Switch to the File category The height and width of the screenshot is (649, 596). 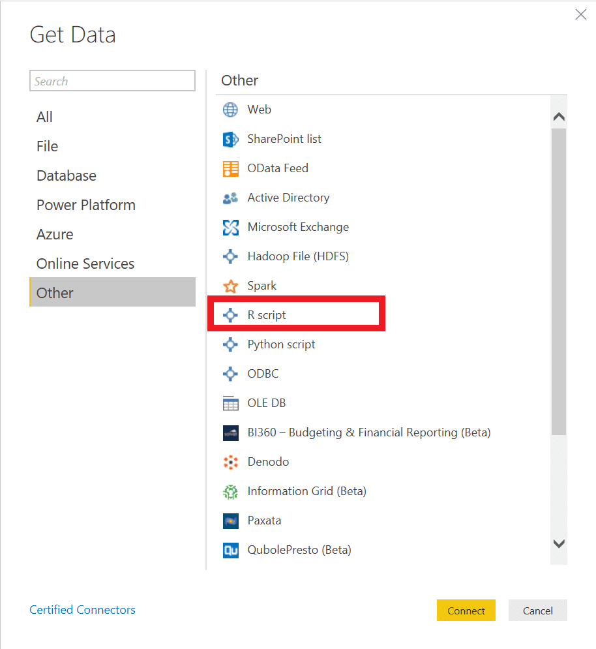pos(112,147)
